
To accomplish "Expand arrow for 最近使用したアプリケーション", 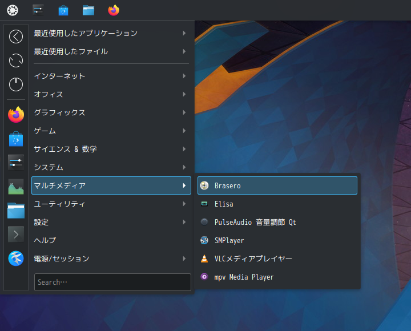I will pyautogui.click(x=184, y=33).
